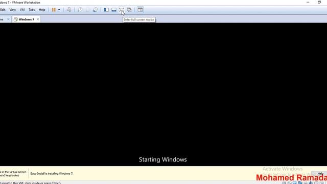Open the dropdown arrow next to Pause
This screenshot has height=184, width=327.
59,10
